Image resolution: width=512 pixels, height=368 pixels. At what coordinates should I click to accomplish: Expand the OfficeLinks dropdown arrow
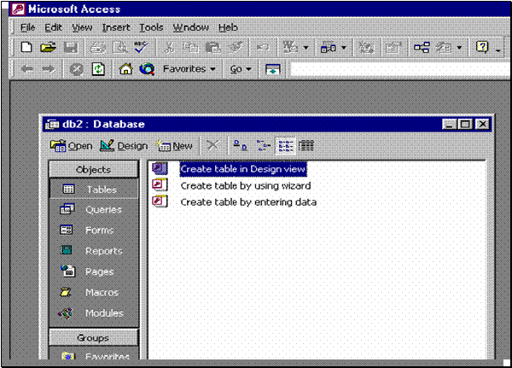pyautogui.click(x=307, y=48)
